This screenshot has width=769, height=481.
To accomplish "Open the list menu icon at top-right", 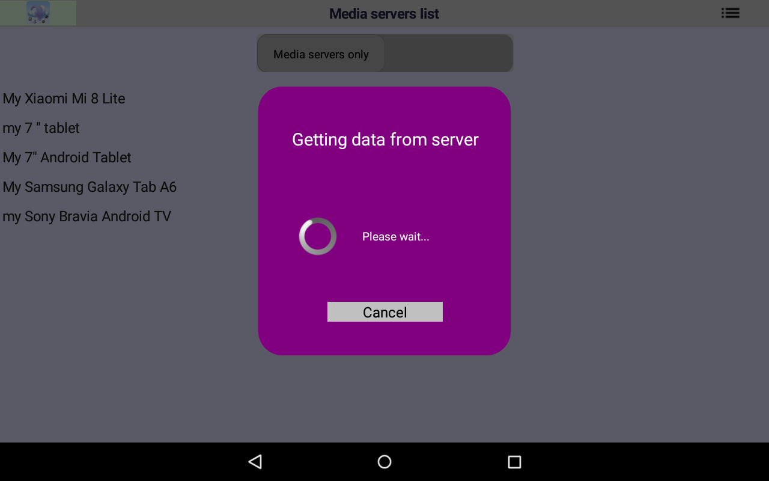I will pyautogui.click(x=731, y=13).
